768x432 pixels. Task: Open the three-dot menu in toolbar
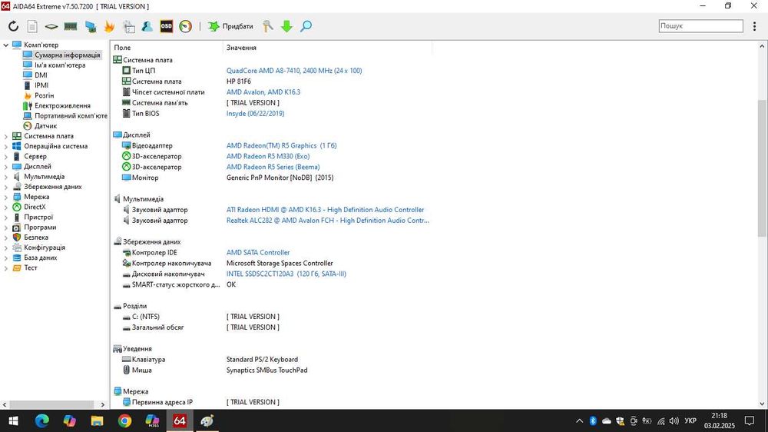754,26
